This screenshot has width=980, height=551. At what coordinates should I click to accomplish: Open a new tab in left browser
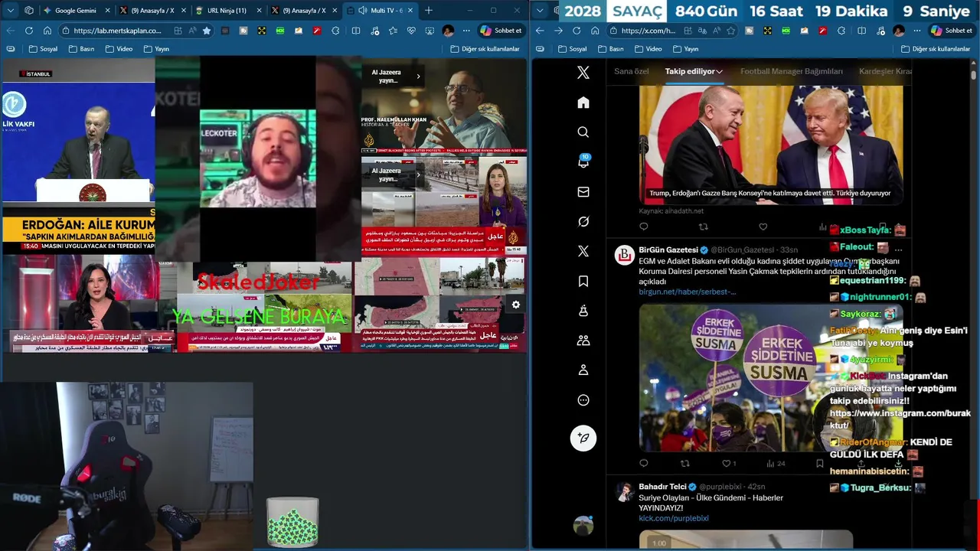pyautogui.click(x=429, y=10)
